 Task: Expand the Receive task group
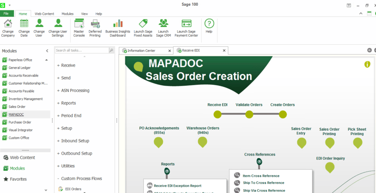(x=66, y=65)
